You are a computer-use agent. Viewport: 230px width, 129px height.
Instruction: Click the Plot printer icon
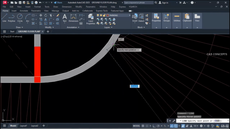[36, 3]
